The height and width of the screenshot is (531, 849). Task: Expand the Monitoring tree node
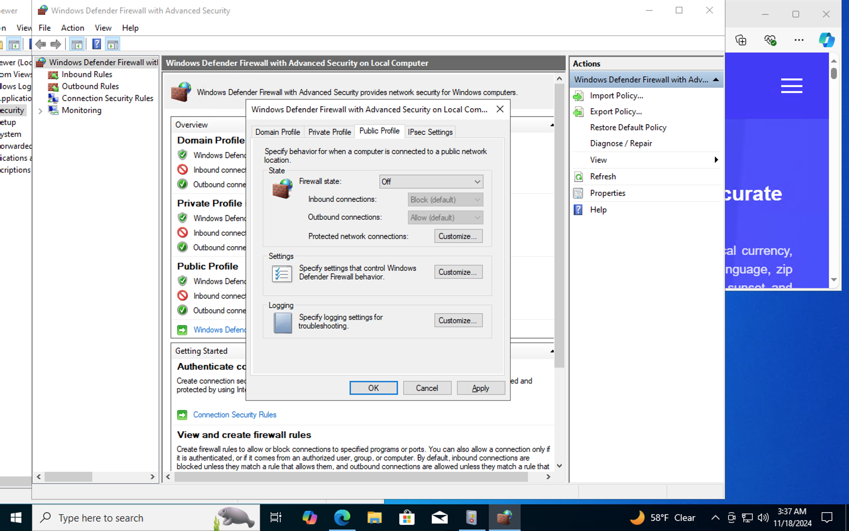pos(40,111)
